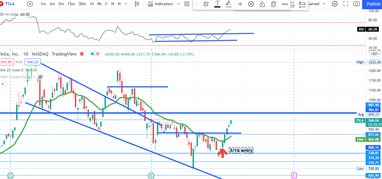The height and width of the screenshot is (179, 382).
Task: Click the 808.15 price level label
Action: pyautogui.click(x=373, y=147)
